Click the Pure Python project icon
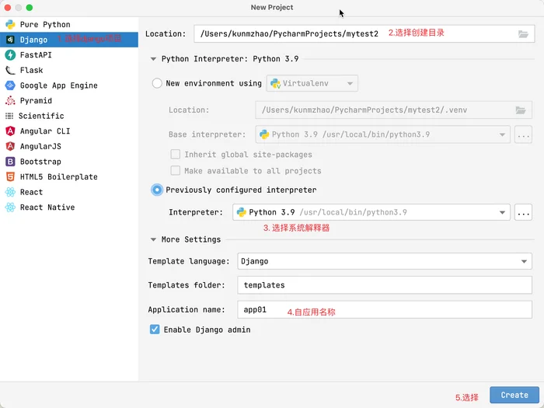Screen dimensions: 544x408 click(x=10, y=25)
